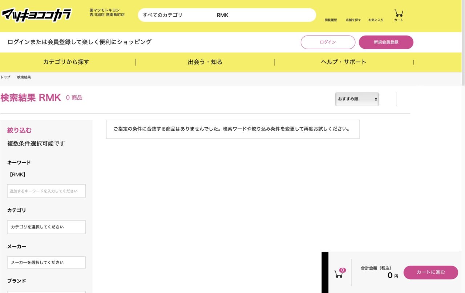Open the おすすめ順 sort dropdown
465x293 pixels.
(x=357, y=99)
